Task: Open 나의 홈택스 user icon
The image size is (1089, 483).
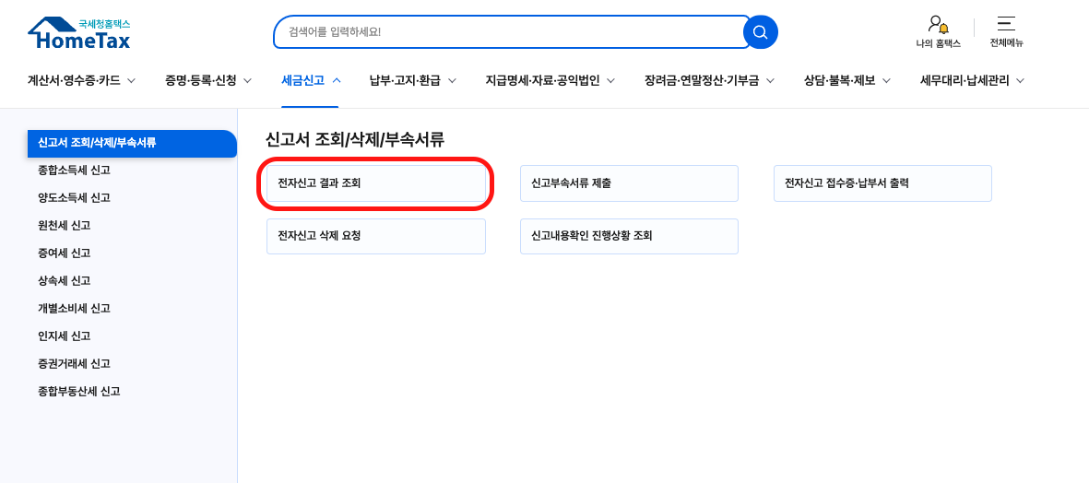Action: [938, 32]
